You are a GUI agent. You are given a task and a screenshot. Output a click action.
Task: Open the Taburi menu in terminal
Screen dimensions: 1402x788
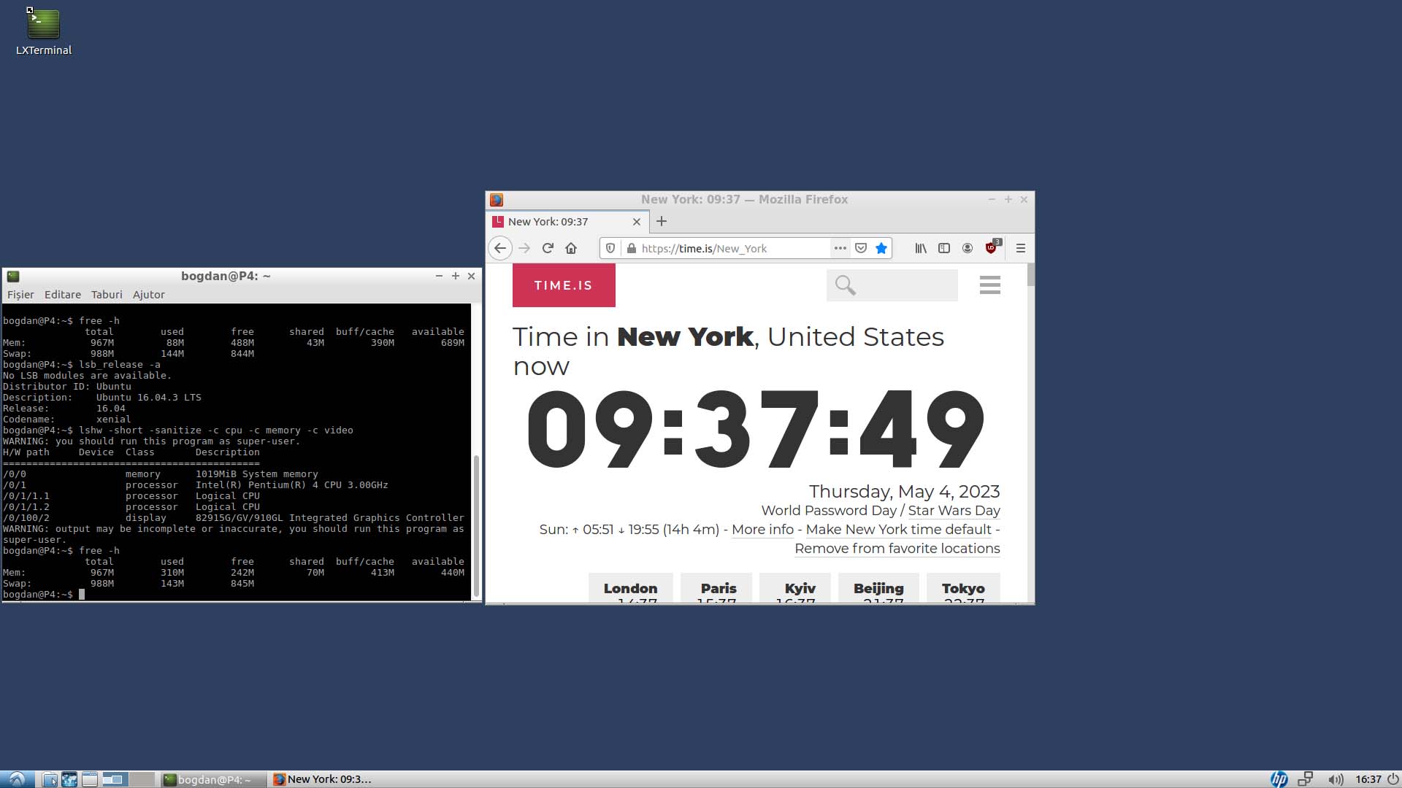107,295
